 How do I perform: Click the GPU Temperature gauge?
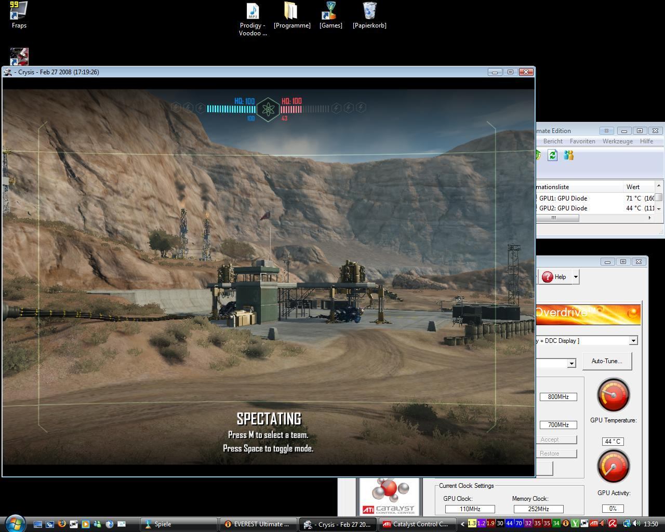click(613, 395)
